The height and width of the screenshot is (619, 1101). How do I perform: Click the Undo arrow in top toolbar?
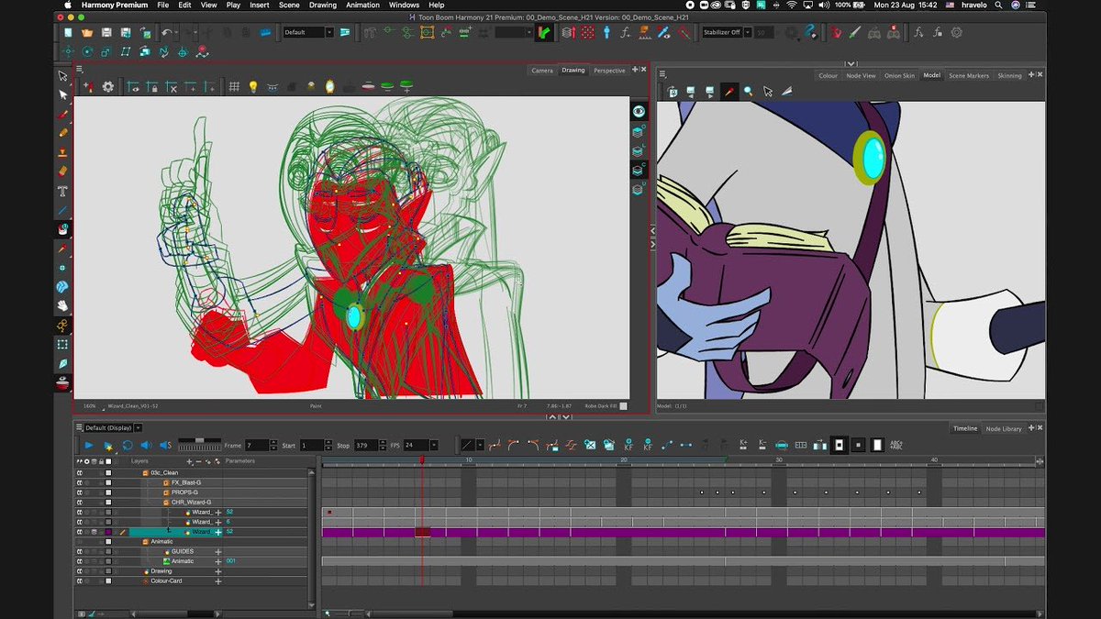click(168, 33)
